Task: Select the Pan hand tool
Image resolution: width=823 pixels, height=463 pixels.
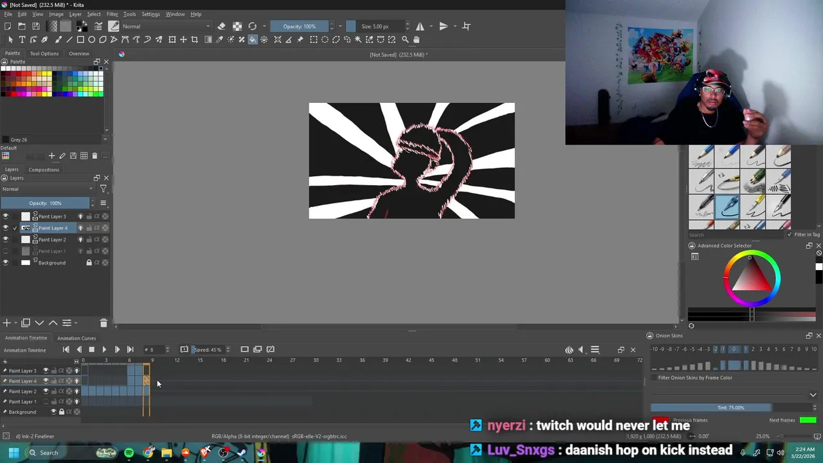Action: click(416, 40)
